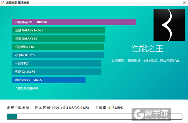Click the 下载率 9.16 MB/S readout
Viewport: 188px width, 123px height.
(x=109, y=108)
